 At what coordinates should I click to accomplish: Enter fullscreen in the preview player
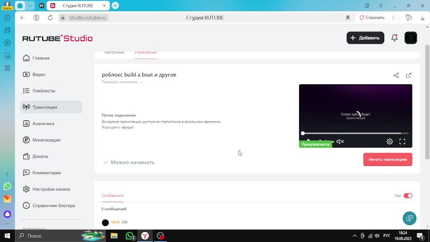tap(402, 142)
